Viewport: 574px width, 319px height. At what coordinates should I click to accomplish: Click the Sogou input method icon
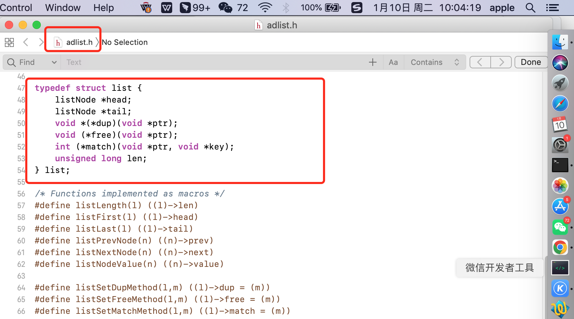(x=357, y=8)
